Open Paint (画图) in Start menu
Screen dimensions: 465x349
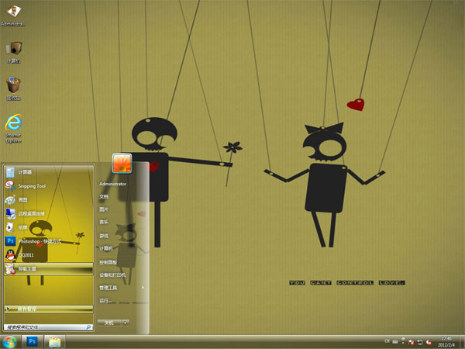(49, 200)
